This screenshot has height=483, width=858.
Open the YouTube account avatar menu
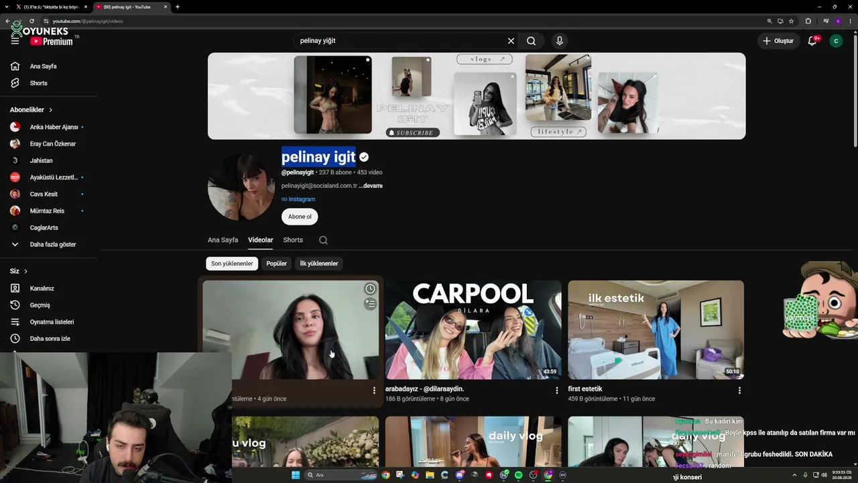pyautogui.click(x=836, y=41)
